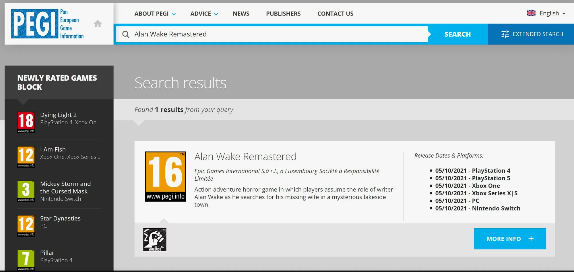Click the blue Search button

(x=457, y=34)
